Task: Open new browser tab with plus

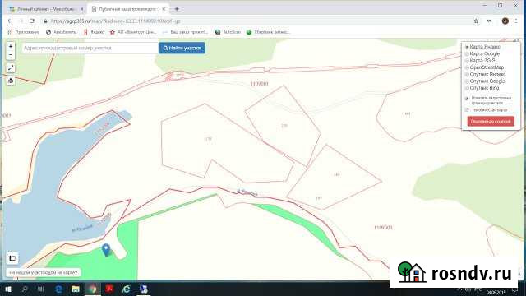Action: click(x=177, y=9)
